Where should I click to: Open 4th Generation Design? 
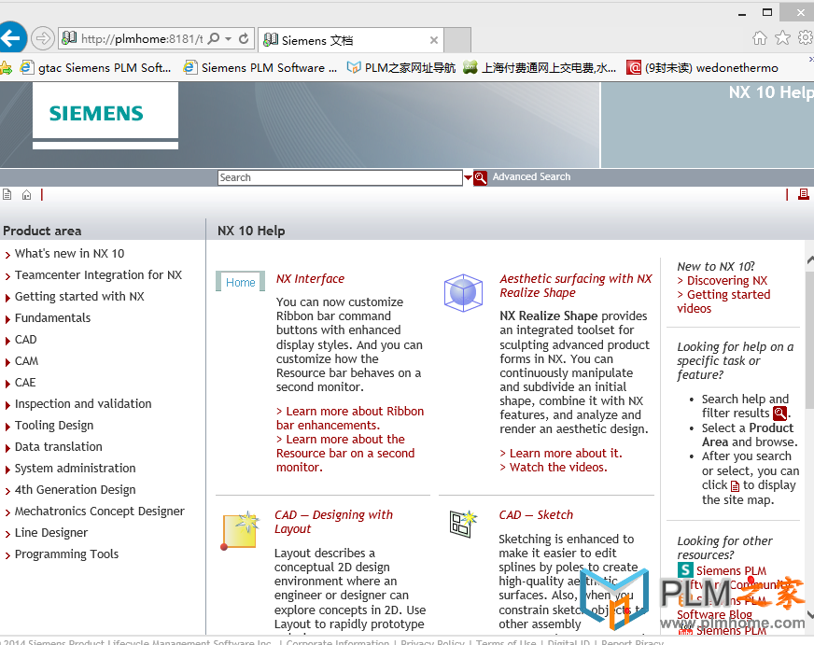76,490
